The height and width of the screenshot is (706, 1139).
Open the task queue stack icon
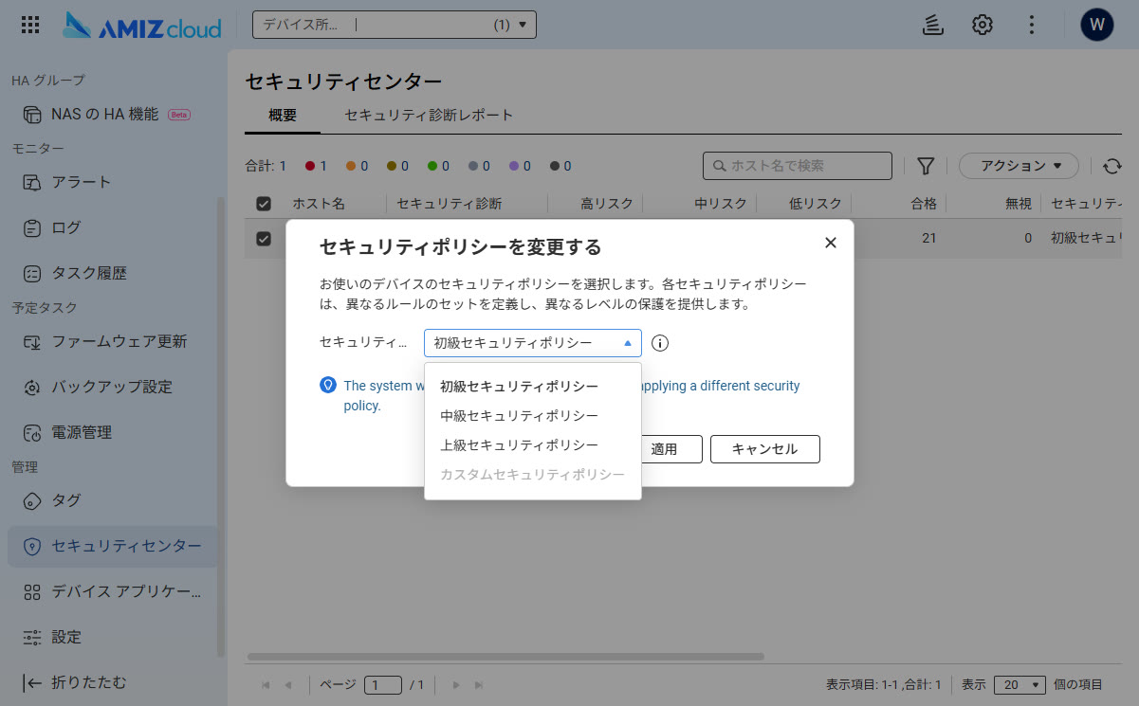tap(932, 25)
